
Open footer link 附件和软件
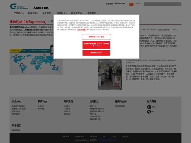click(x=16, y=114)
